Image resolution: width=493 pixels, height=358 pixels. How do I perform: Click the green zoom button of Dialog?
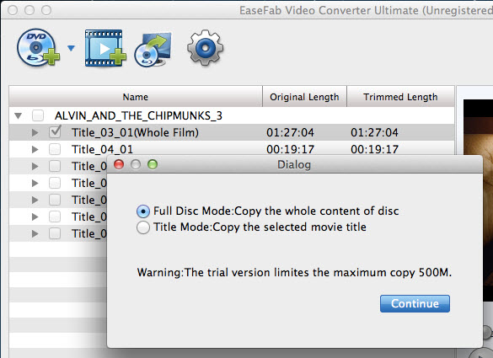153,164
